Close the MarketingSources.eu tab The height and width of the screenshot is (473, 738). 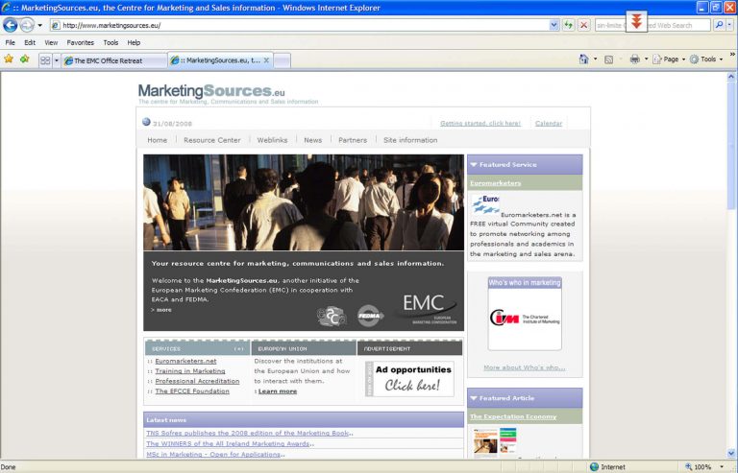pos(266,60)
